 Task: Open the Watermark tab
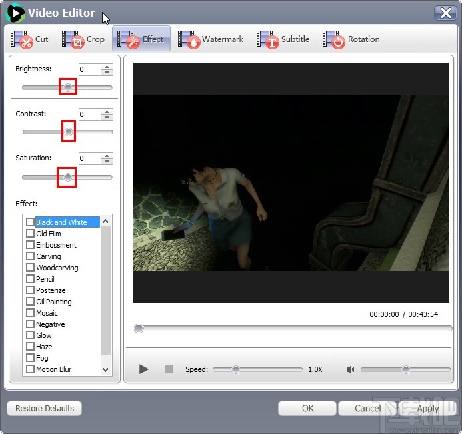tap(211, 39)
